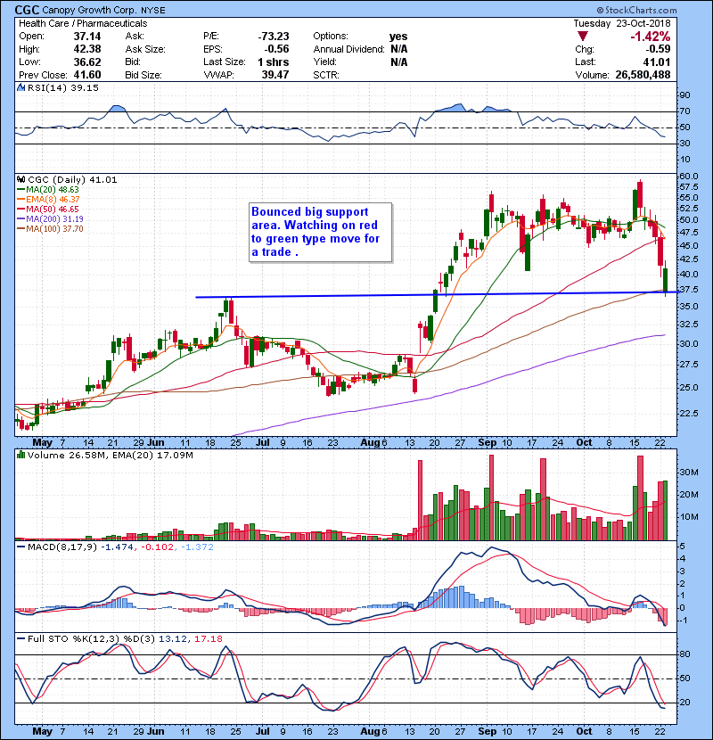
Task: Click the MA(20) 48.63 legend entry
Action: pyautogui.click(x=49, y=190)
